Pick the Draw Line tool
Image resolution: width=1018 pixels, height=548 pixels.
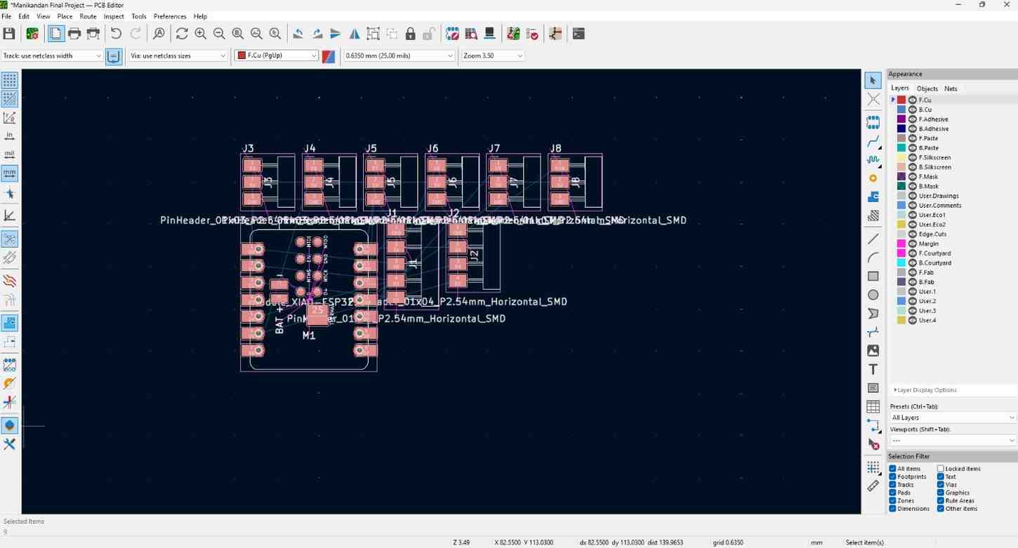[x=873, y=239]
